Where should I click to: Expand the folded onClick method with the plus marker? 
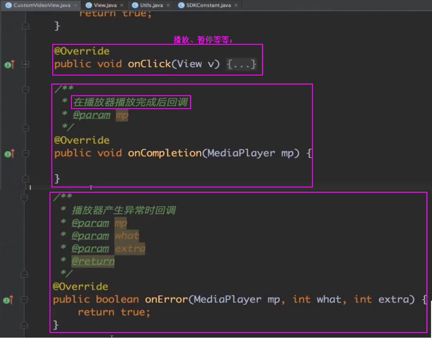click(x=26, y=65)
